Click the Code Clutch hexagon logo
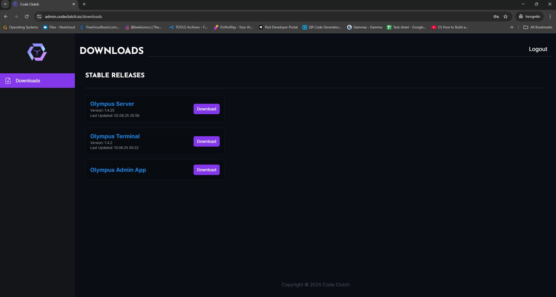556x297 pixels. click(37, 52)
